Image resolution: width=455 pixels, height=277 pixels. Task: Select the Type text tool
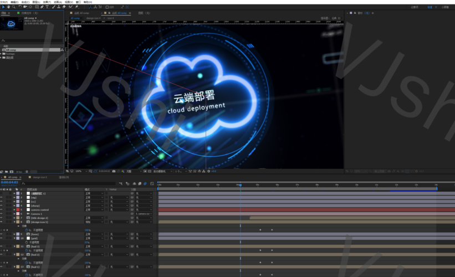(x=47, y=7)
